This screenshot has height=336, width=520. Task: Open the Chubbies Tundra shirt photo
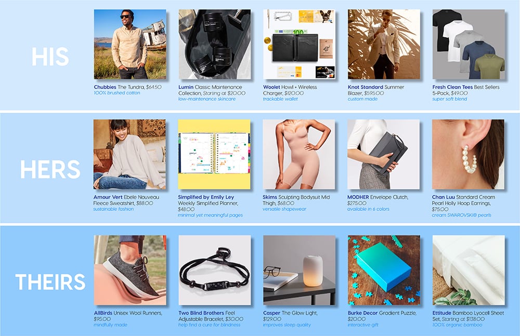130,44
